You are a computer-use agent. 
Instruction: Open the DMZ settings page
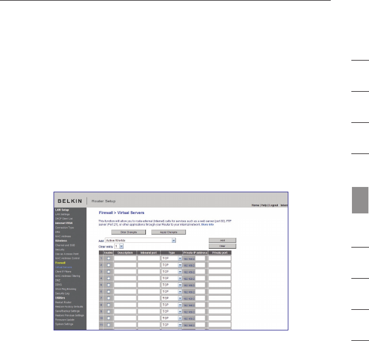(x=58, y=280)
